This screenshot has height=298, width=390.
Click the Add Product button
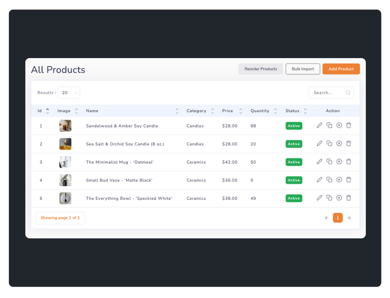[341, 69]
